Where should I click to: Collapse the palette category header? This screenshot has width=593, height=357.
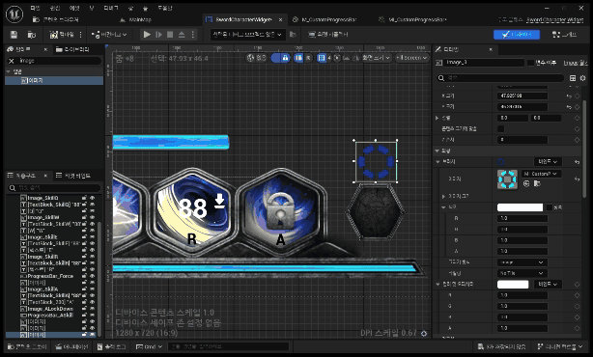54,71
